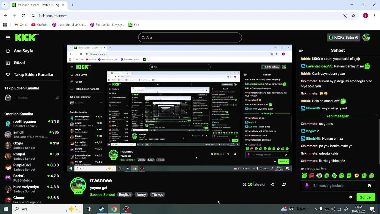Open the Gmail bookmark
This screenshot has width=380, height=214.
[21, 25]
